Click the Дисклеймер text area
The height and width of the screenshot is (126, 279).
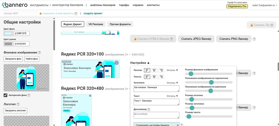157,115
